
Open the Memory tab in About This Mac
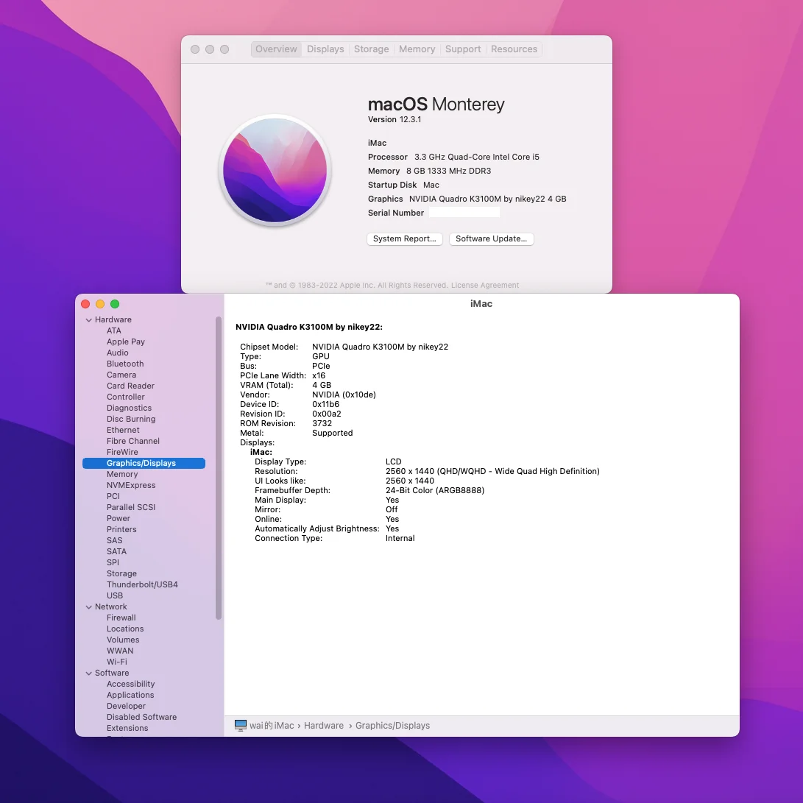417,49
